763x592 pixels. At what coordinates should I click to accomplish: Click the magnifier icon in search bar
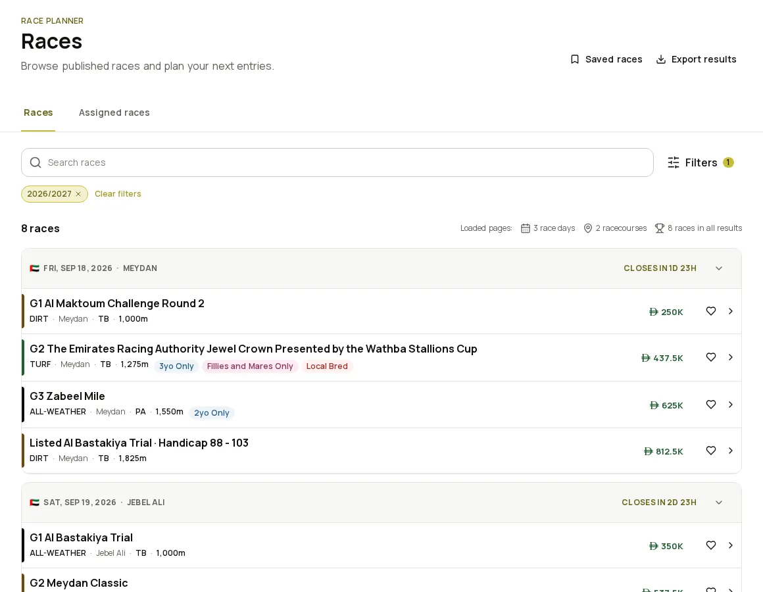[36, 162]
